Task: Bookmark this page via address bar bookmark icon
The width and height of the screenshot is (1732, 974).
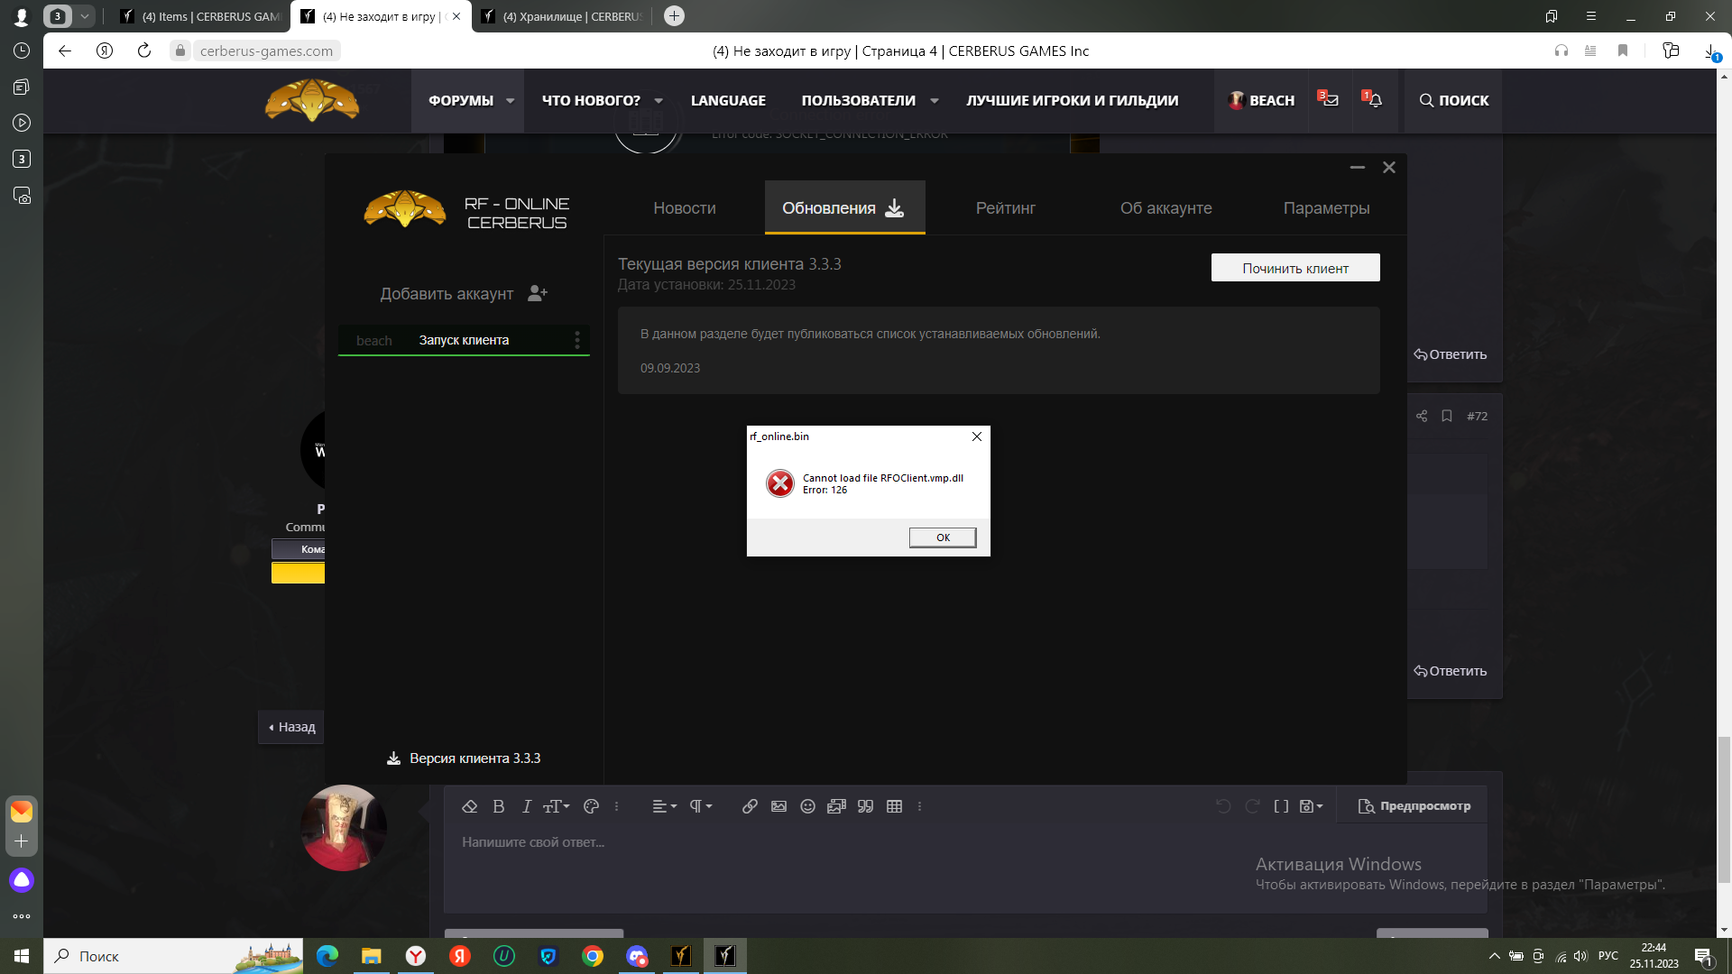Action: (x=1623, y=51)
